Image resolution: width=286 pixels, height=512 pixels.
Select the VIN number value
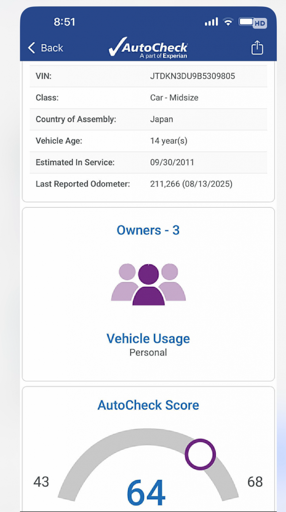click(192, 76)
